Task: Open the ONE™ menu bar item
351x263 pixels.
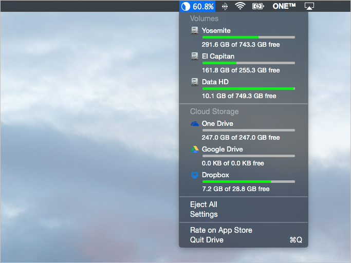Action: tap(284, 6)
